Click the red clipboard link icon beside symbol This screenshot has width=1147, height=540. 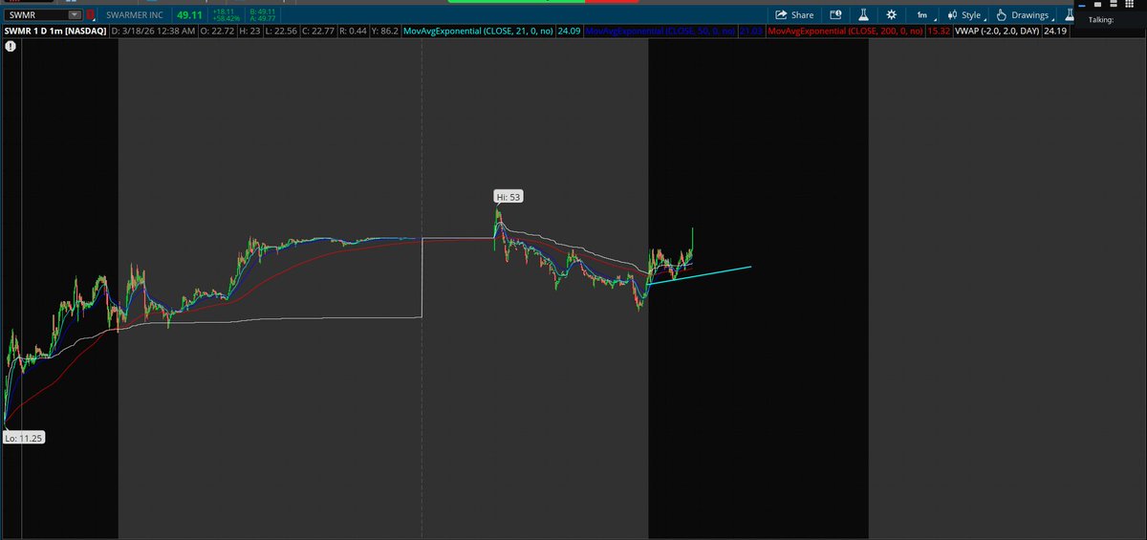pyautogui.click(x=91, y=15)
